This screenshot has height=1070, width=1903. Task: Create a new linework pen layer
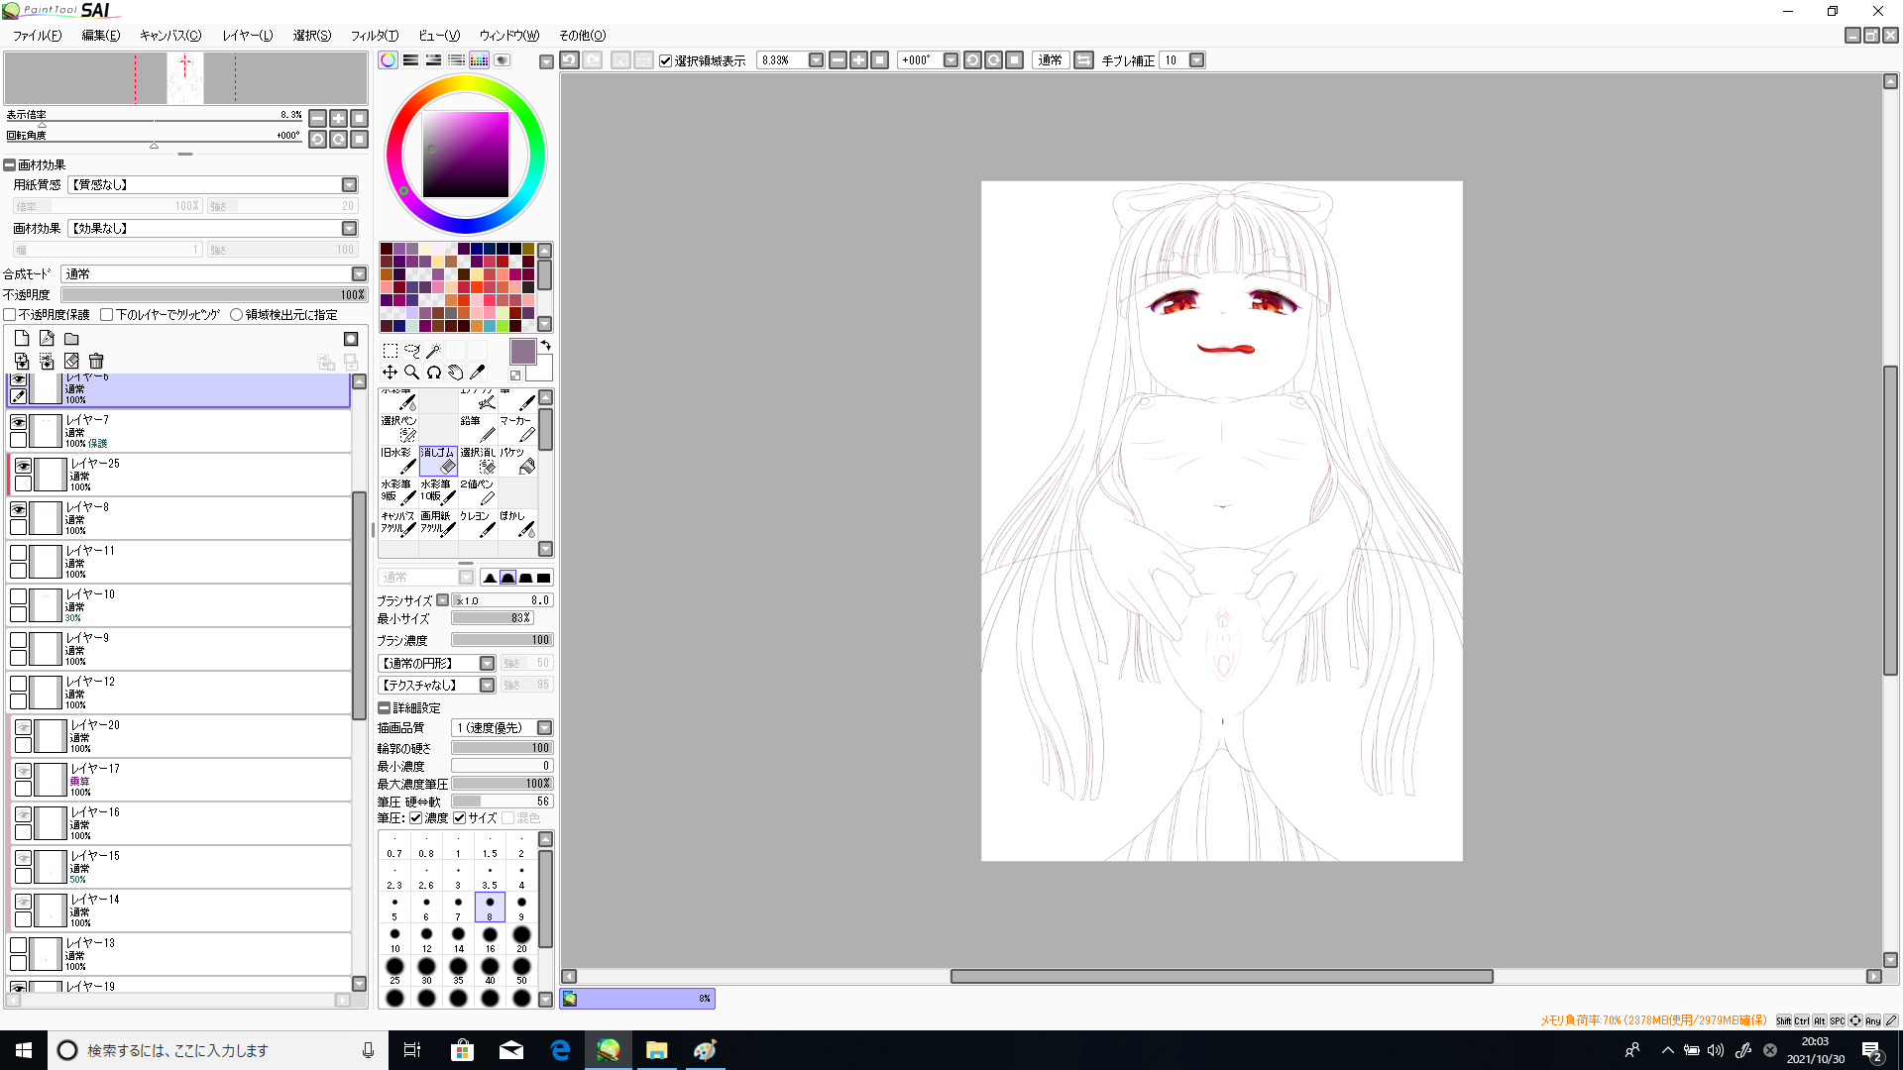point(47,339)
